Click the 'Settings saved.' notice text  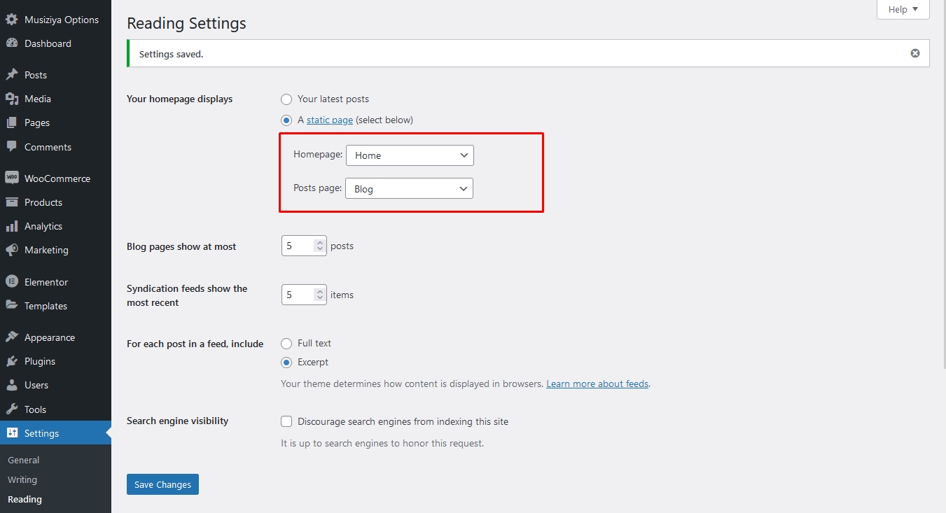tap(171, 54)
